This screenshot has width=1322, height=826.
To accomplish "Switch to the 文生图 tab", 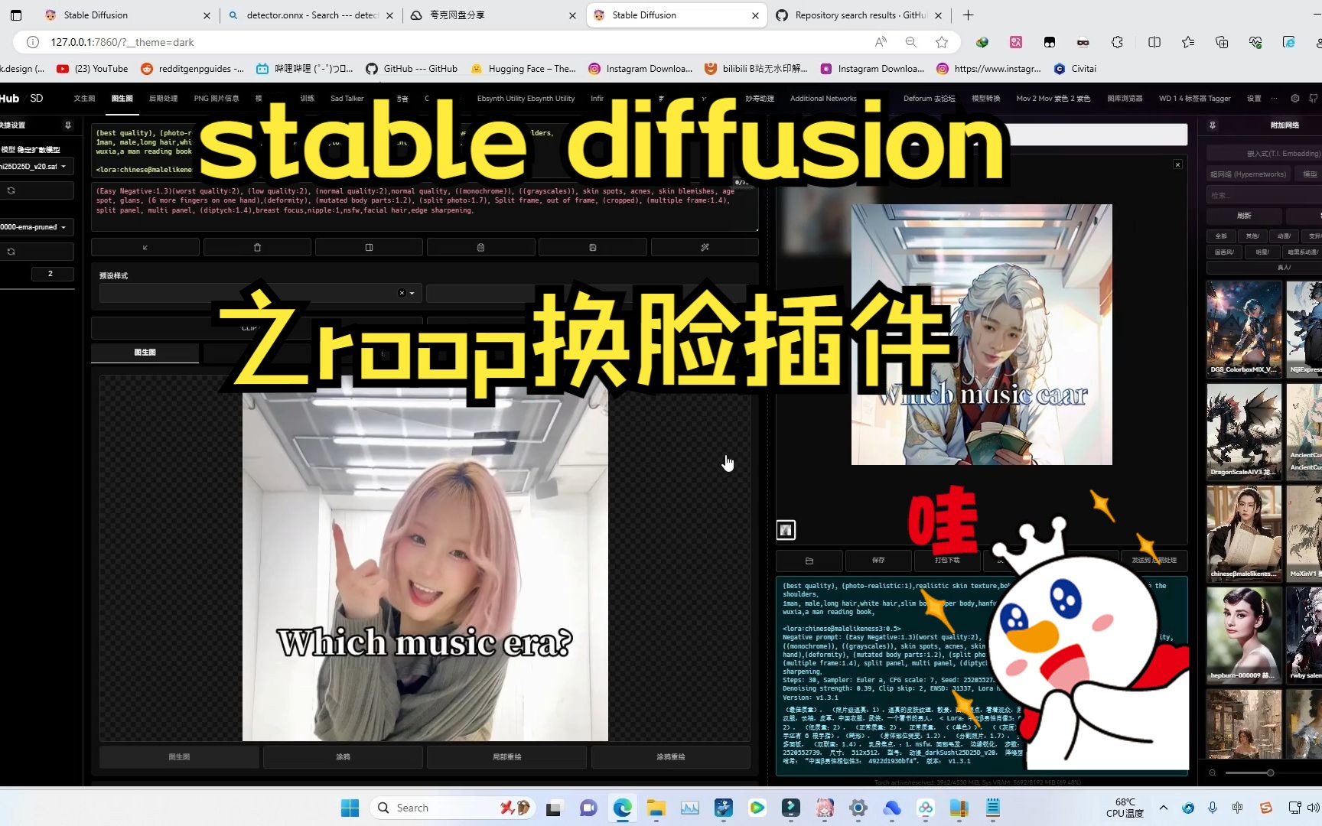I will click(83, 98).
